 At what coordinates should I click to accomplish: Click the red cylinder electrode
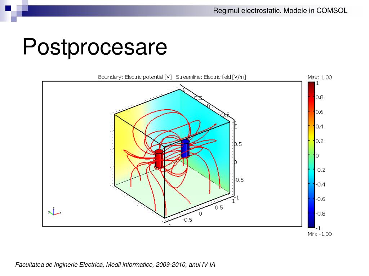click(x=159, y=159)
